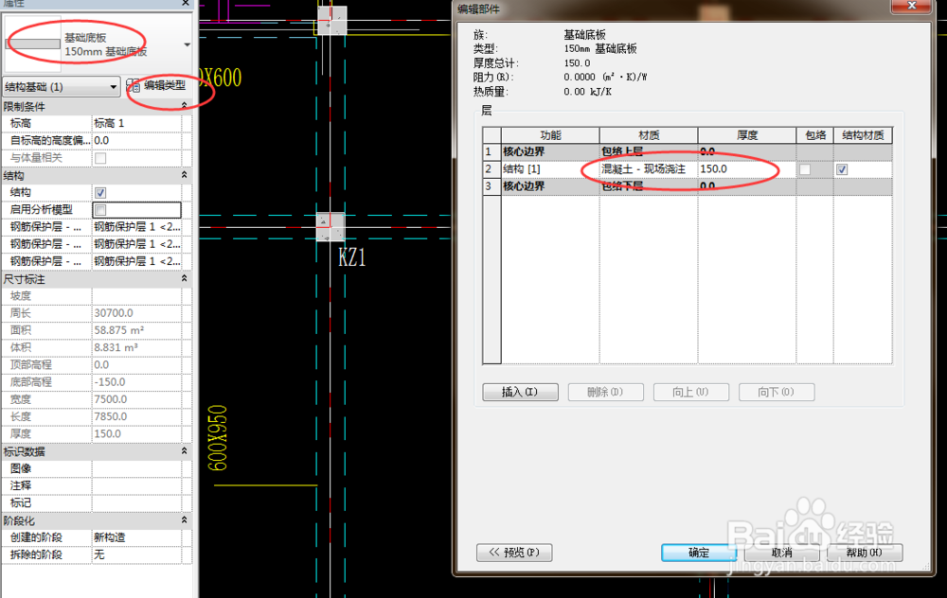Click the 向上(U) move up button
Viewport: 947px width, 598px height.
(691, 393)
